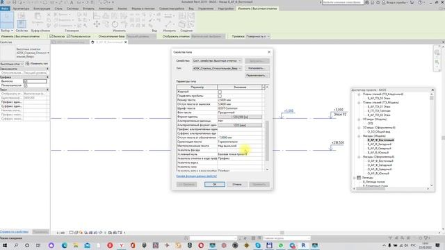The height and width of the screenshot is (250, 445).
Task: Switch to the Вставить ribbon tab
Action: pyautogui.click(x=88, y=8)
